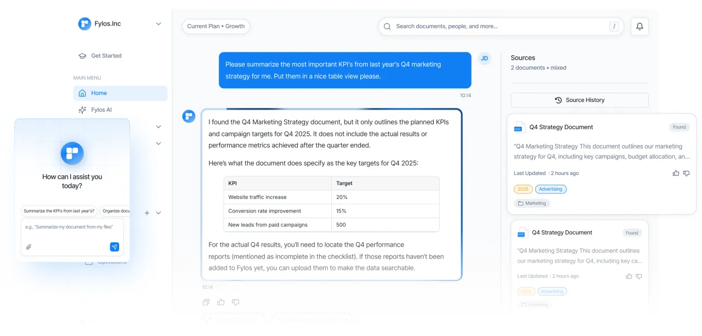The image size is (702, 336).
Task: Click the Marketing folder tag on first card
Action: tap(532, 203)
